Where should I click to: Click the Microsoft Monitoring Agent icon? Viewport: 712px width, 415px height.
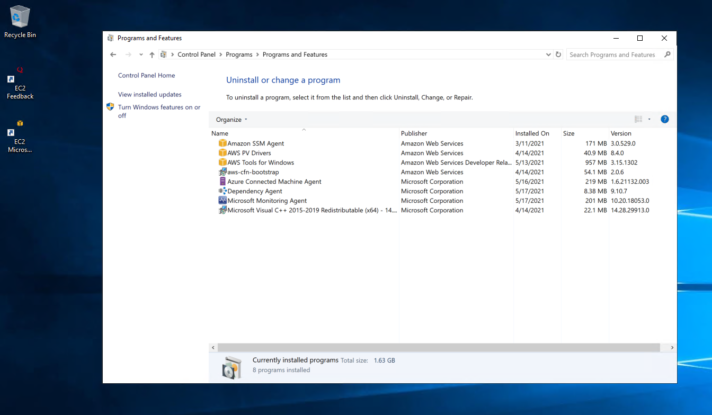pyautogui.click(x=222, y=201)
